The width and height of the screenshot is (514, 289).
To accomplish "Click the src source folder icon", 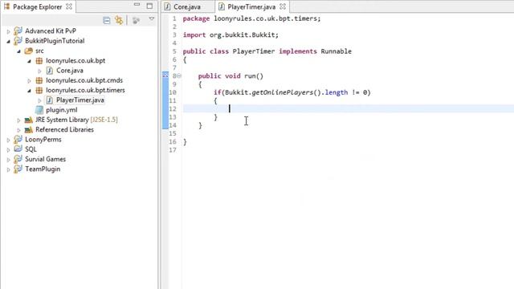I will tap(29, 51).
